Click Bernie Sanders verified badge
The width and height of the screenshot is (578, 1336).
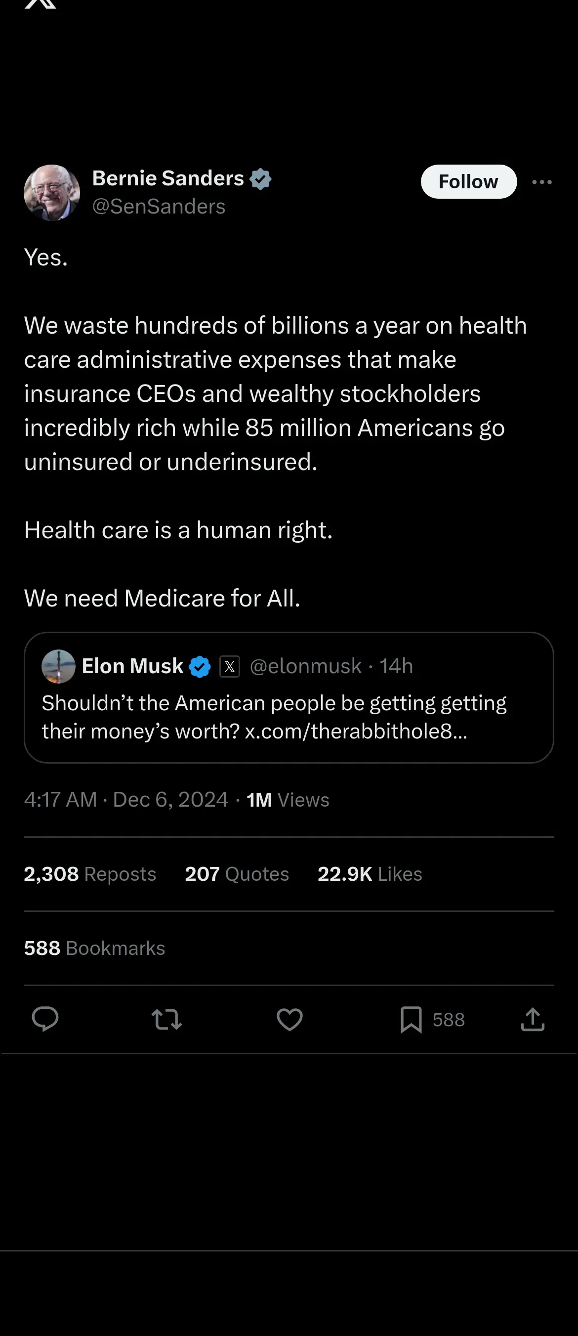260,179
